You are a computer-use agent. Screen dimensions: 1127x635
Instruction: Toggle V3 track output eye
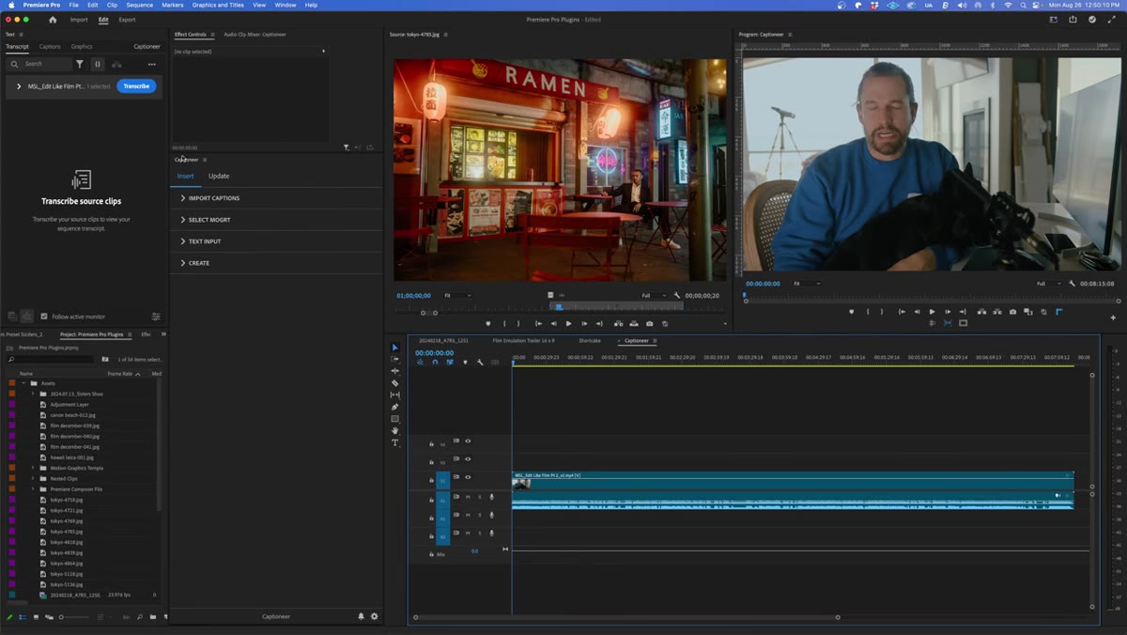click(468, 441)
